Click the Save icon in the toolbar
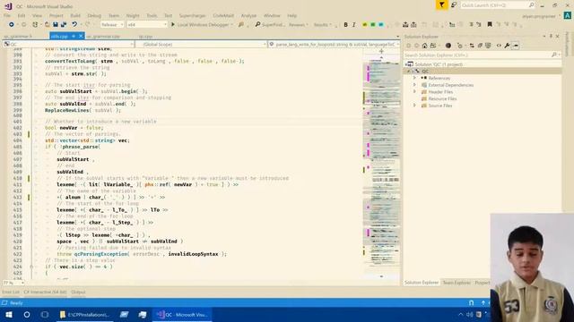This screenshot has width=574, height=322. point(56,24)
